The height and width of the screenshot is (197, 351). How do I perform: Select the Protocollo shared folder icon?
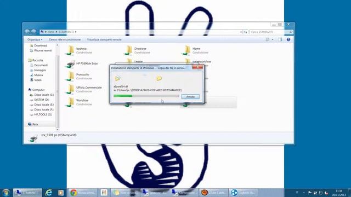tap(70, 77)
